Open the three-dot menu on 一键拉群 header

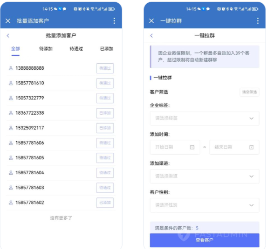(x=258, y=21)
